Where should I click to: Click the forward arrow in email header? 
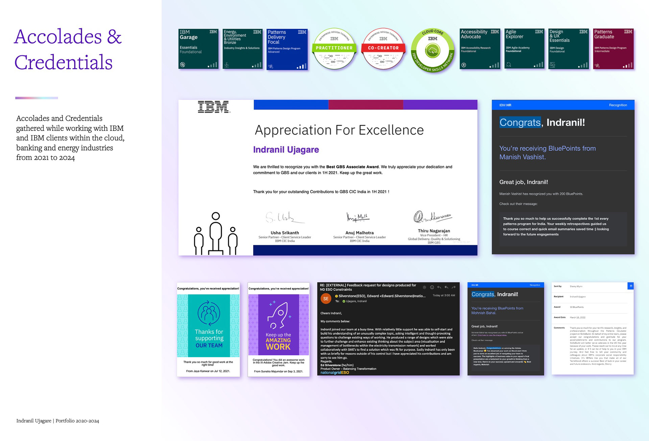(454, 287)
